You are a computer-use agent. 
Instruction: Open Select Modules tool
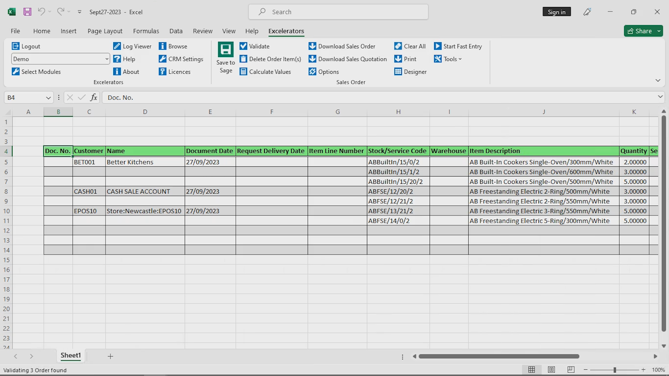[x=36, y=72]
